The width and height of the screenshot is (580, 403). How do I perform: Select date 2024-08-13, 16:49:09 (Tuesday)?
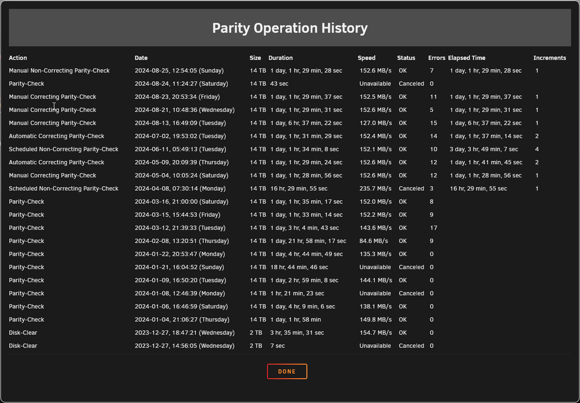click(180, 123)
